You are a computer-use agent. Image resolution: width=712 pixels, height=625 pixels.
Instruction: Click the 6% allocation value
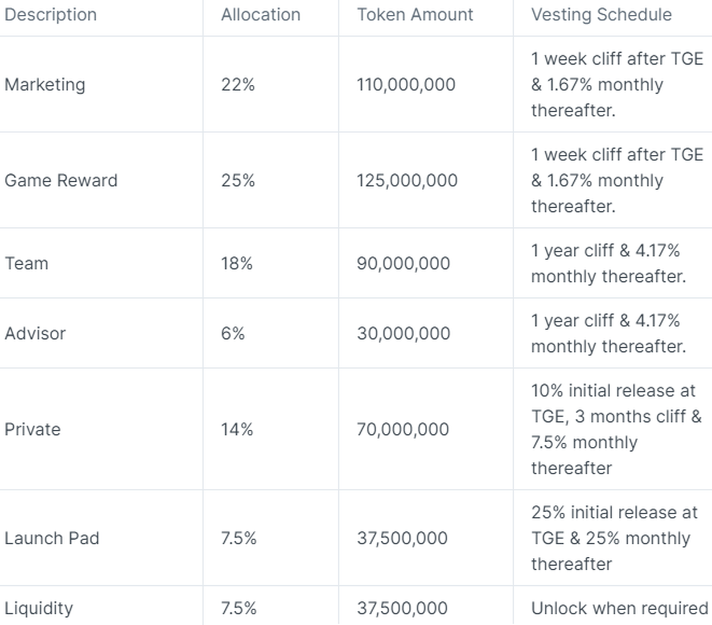tap(233, 334)
